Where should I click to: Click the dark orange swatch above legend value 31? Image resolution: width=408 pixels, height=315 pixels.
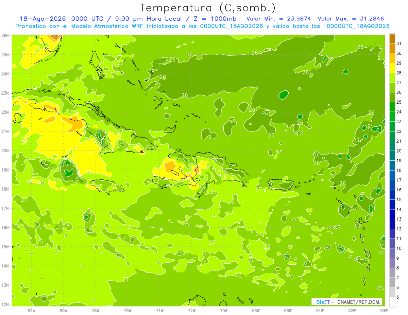pos(392,39)
